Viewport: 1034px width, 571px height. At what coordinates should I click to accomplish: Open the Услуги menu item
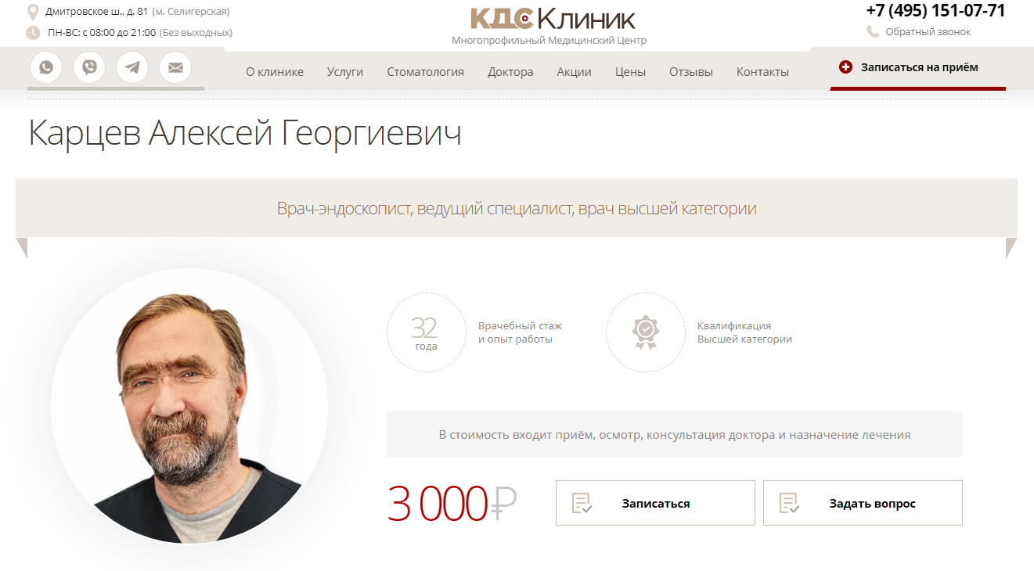point(345,72)
